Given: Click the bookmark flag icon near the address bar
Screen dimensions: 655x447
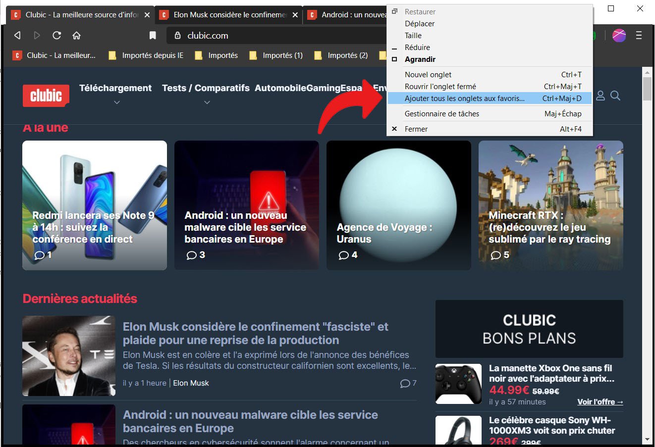Looking at the screenshot, I should pyautogui.click(x=153, y=35).
